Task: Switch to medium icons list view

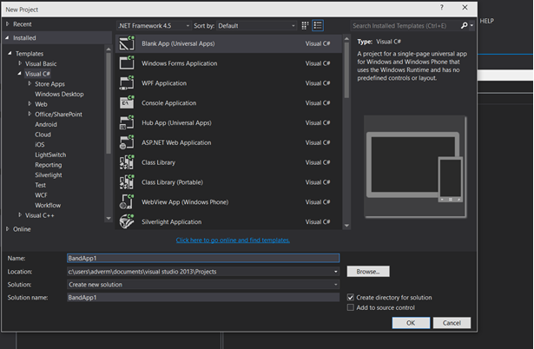Action: click(318, 25)
